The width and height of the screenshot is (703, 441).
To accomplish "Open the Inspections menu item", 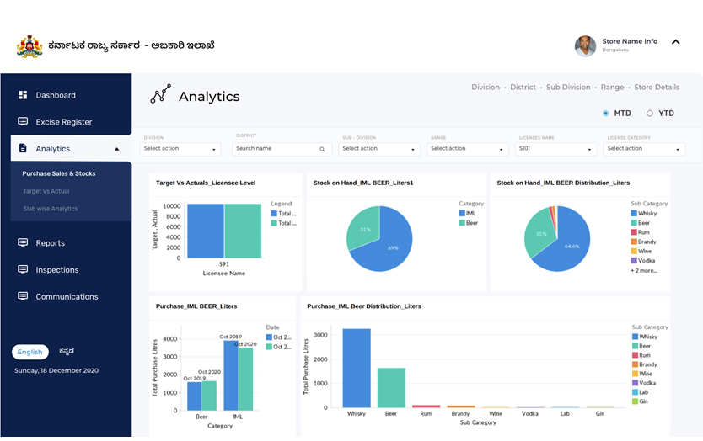I will (57, 270).
